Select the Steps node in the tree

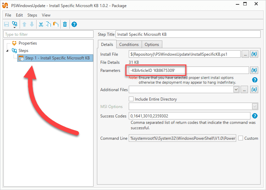tap(23, 51)
